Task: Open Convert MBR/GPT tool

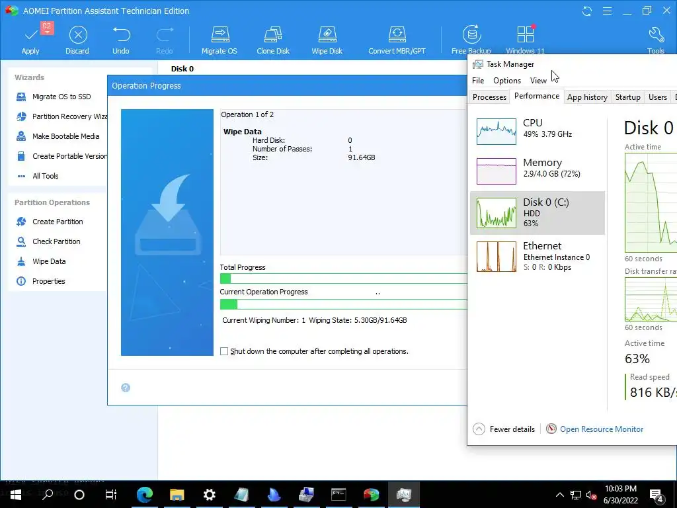Action: pos(397,40)
